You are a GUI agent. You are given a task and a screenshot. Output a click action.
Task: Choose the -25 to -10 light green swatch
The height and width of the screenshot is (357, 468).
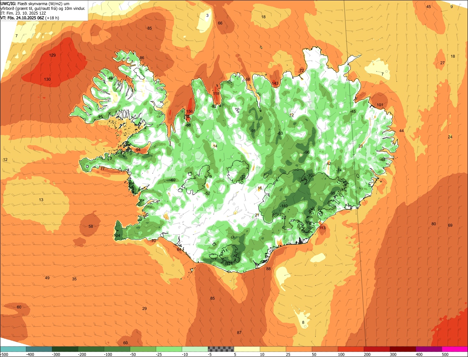[169, 349]
